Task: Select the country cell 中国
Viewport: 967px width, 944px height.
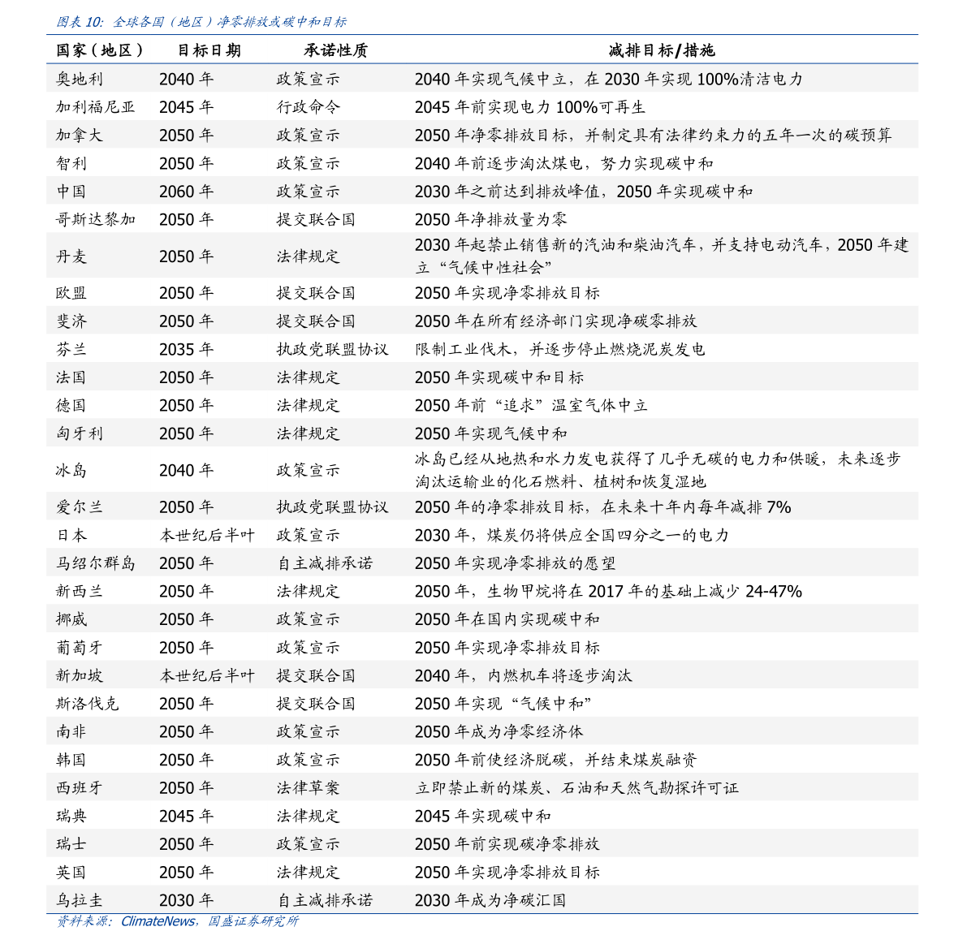Action: pos(71,192)
